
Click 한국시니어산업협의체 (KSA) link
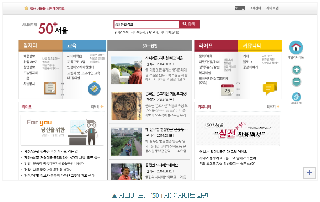click(x=214, y=80)
